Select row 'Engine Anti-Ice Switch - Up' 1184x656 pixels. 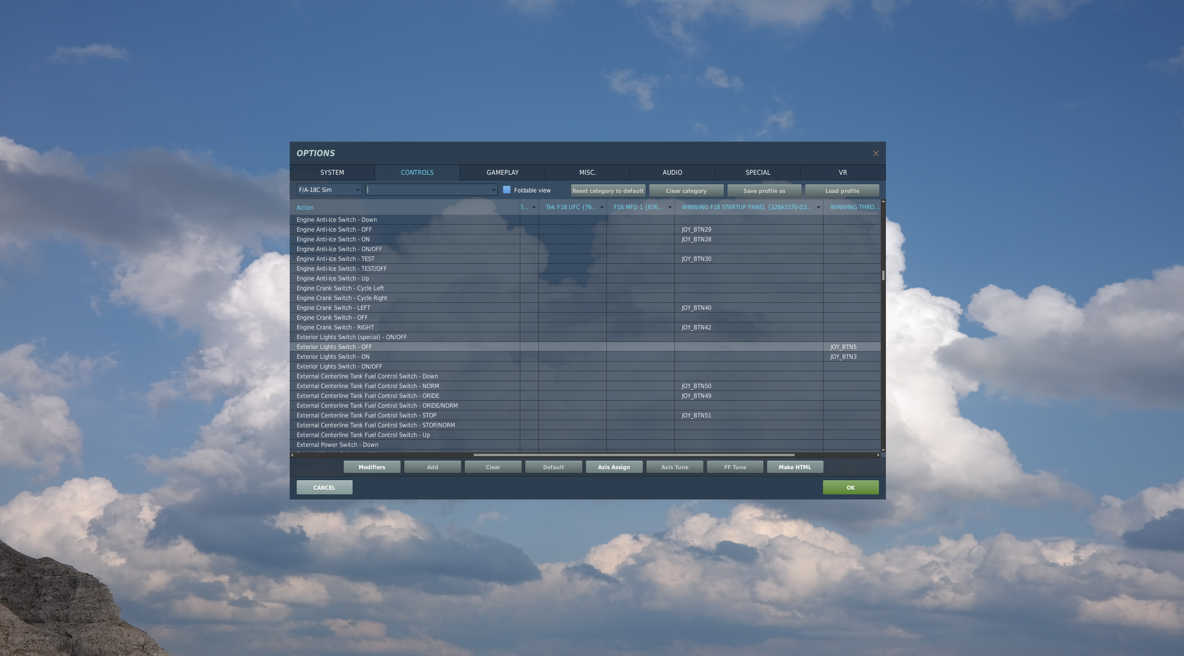pos(585,278)
